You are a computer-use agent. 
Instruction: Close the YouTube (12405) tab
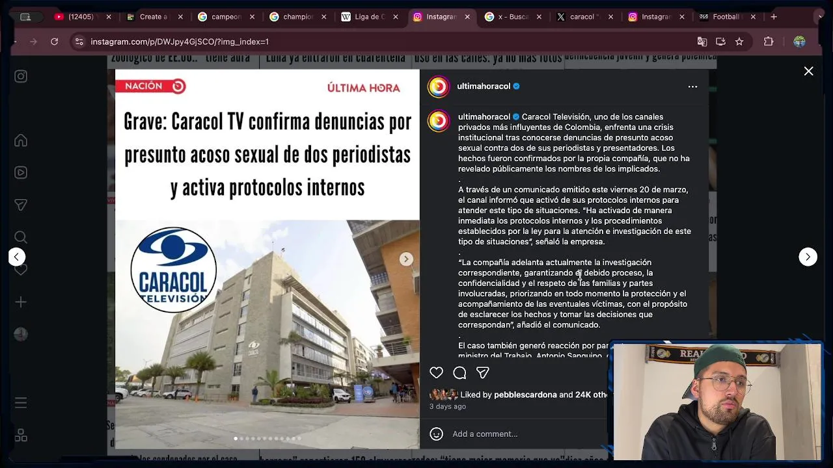tap(109, 17)
